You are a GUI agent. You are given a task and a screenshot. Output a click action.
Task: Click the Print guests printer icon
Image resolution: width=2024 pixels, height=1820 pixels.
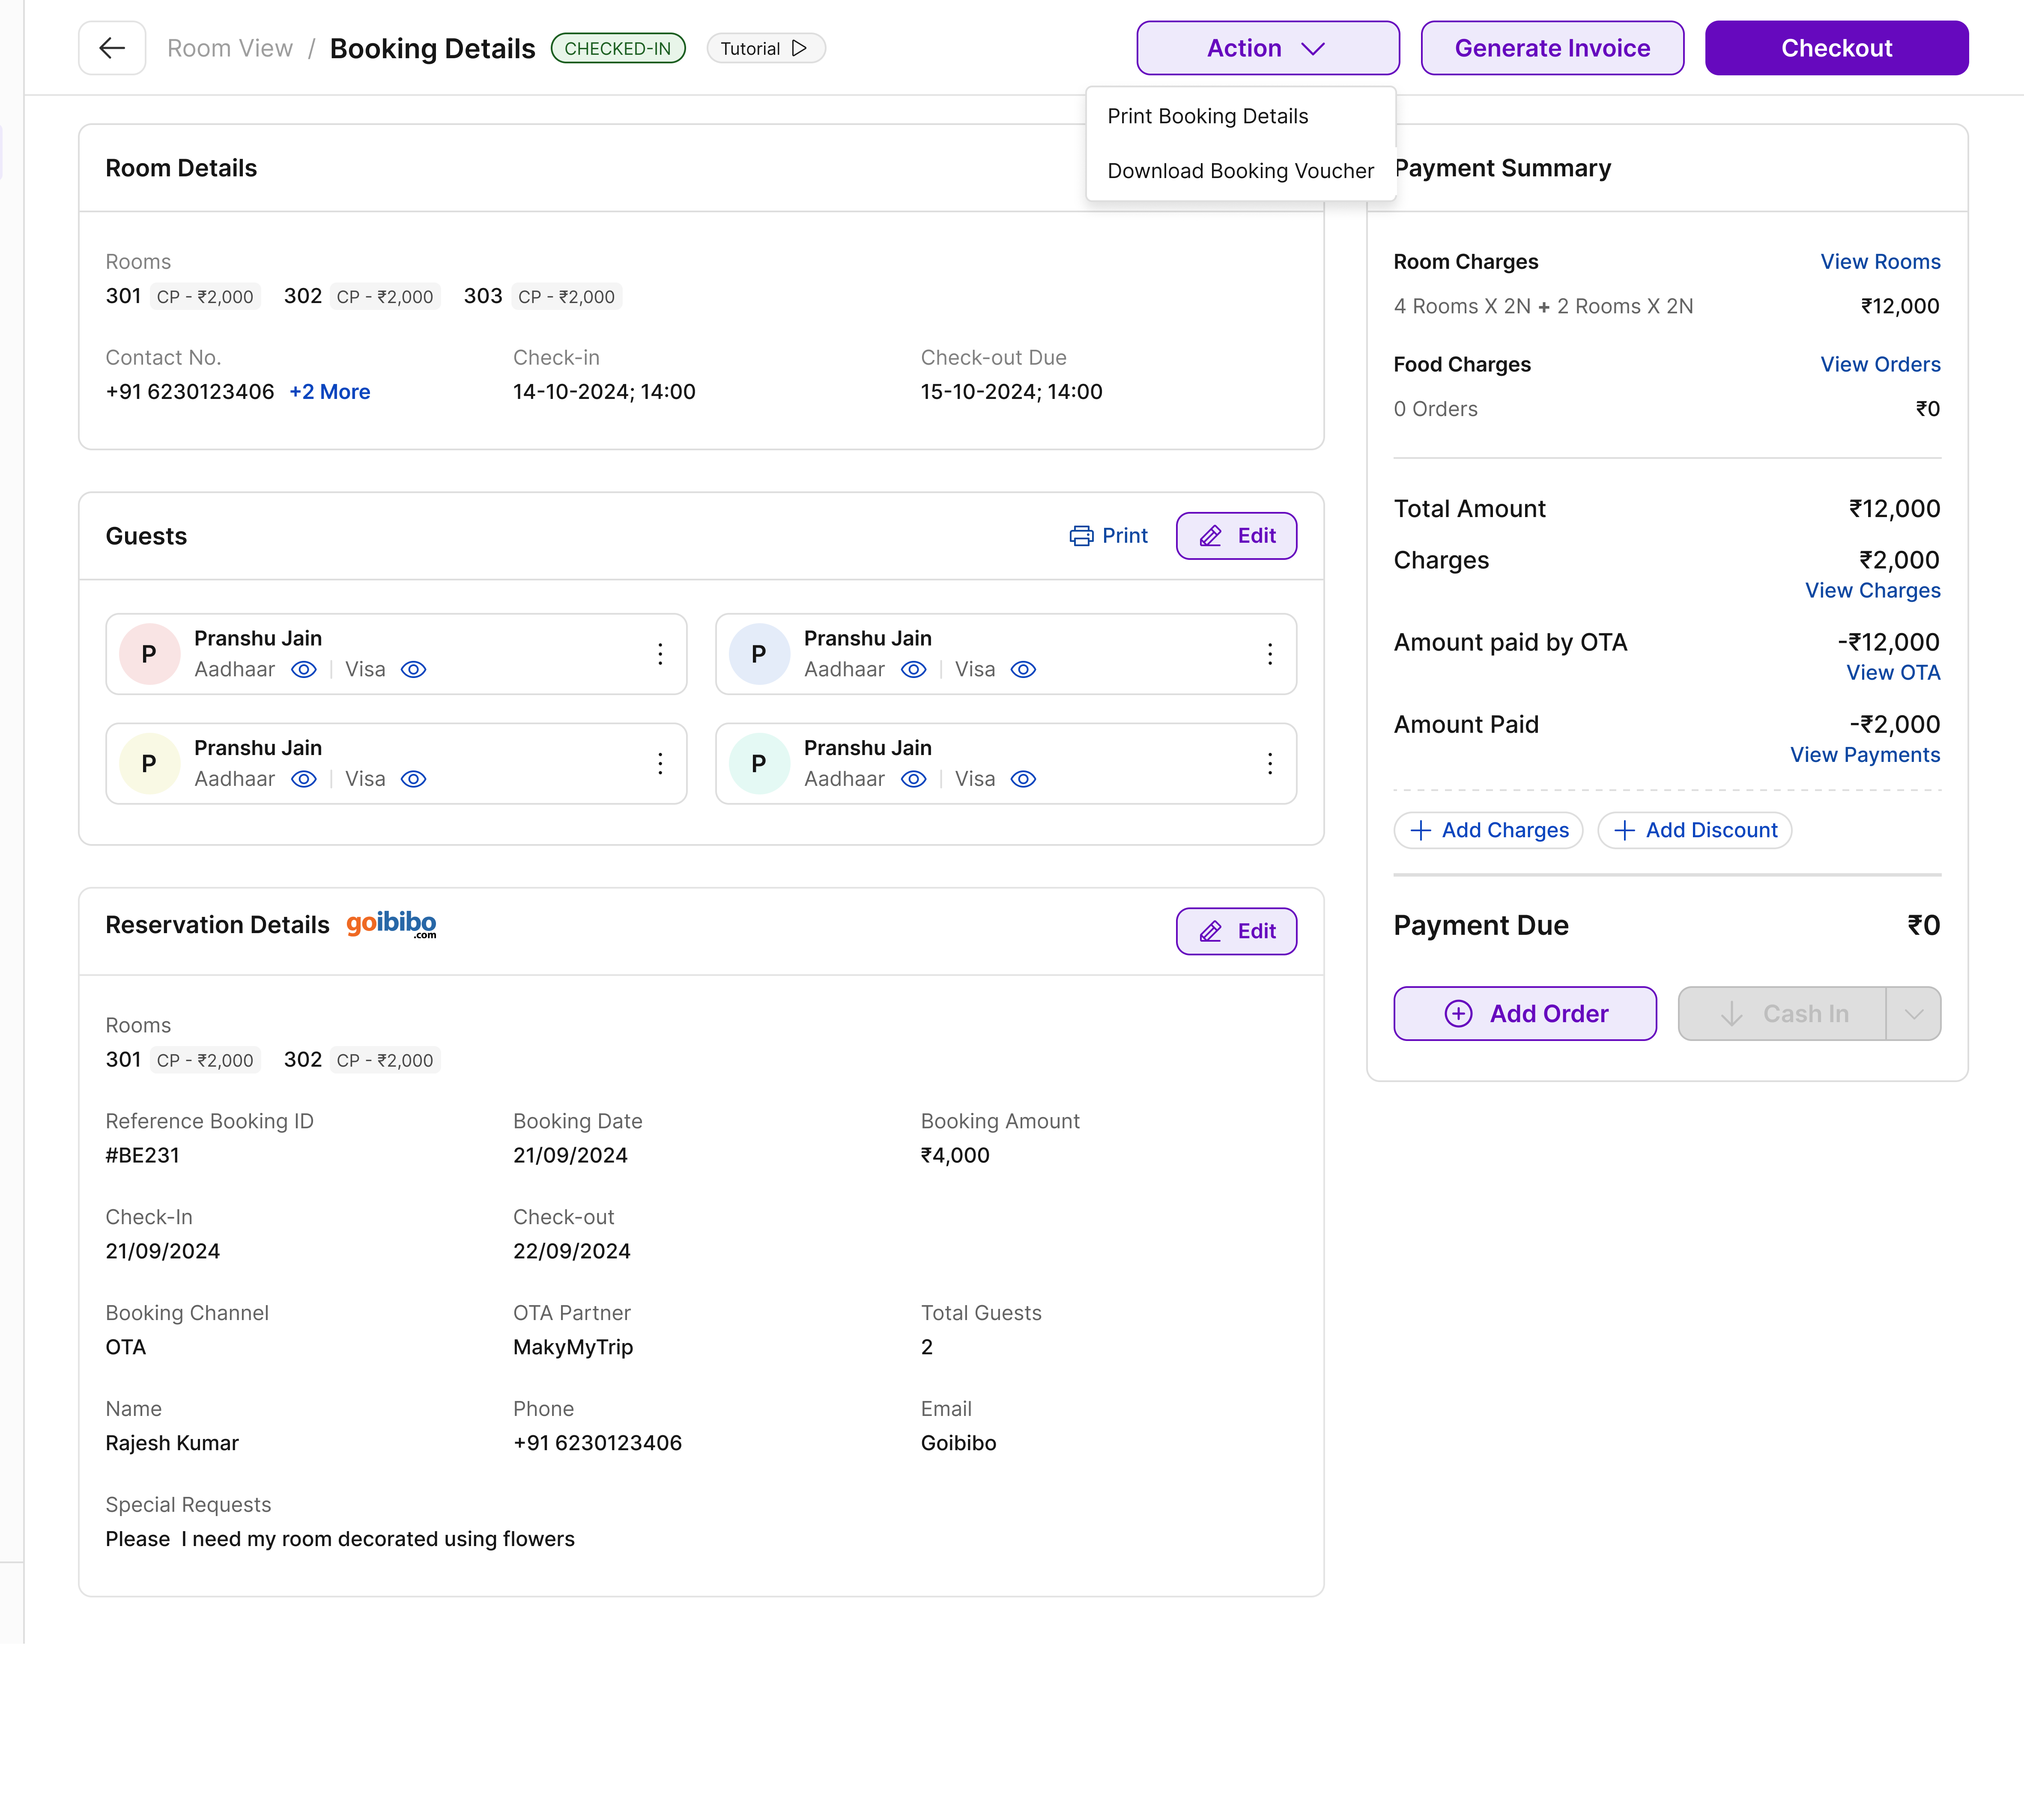(1081, 536)
